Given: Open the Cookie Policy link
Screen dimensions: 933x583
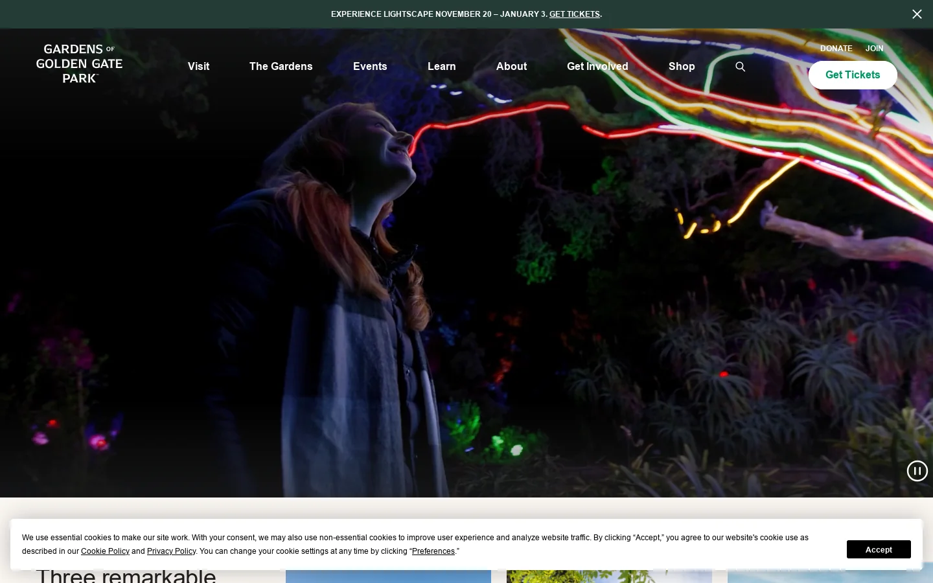Looking at the screenshot, I should (x=105, y=551).
